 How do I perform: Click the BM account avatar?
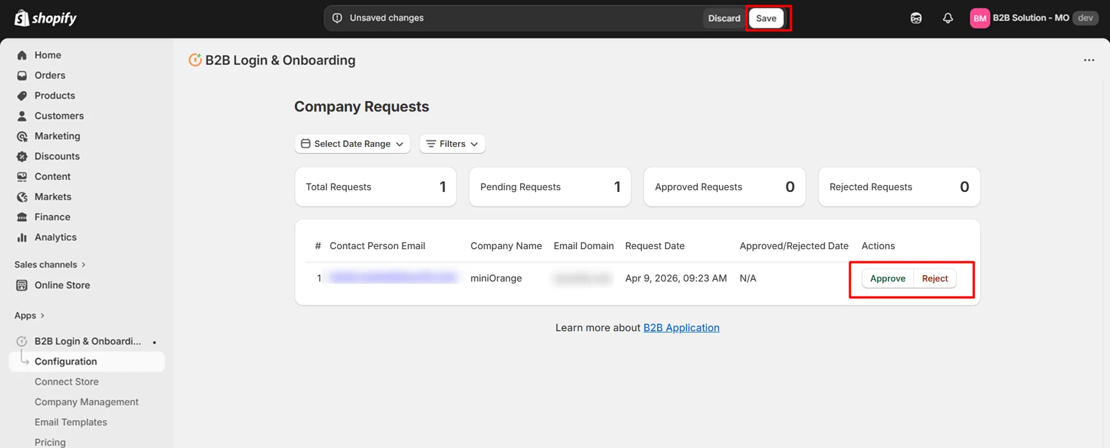pos(979,18)
